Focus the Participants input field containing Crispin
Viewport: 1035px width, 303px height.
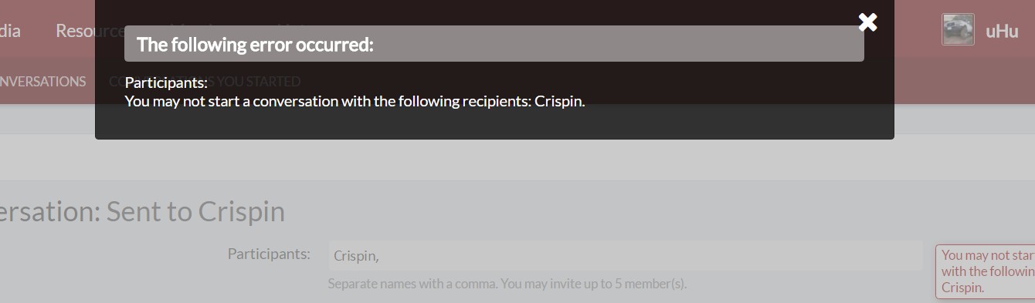[x=625, y=255]
